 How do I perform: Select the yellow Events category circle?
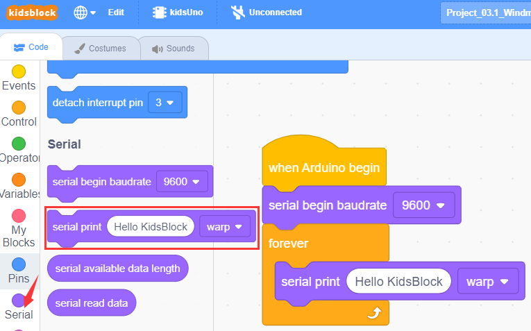coord(19,71)
